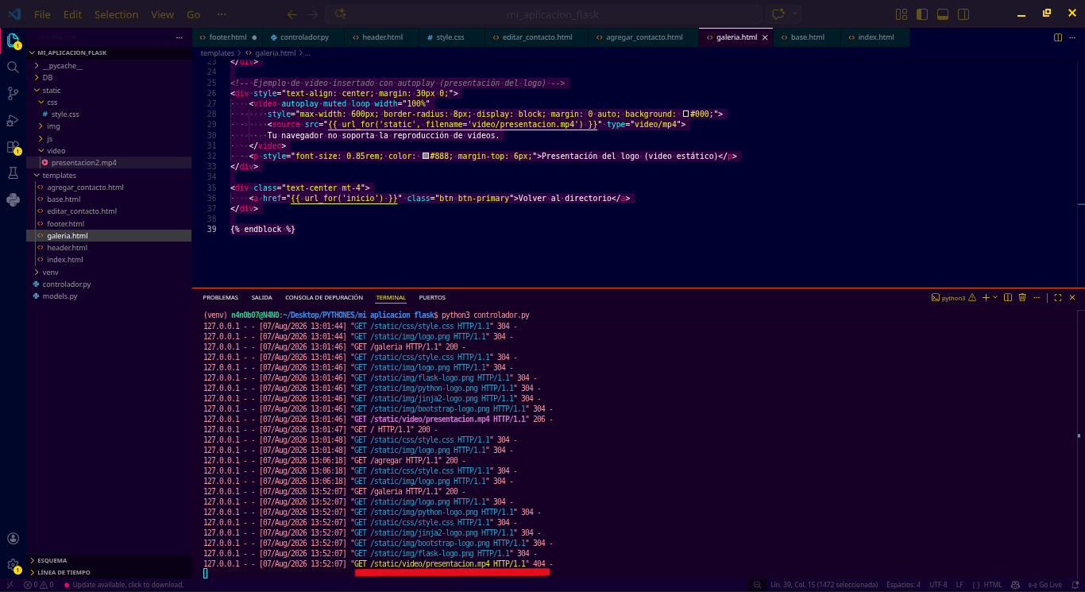
Task: Open the Go menu
Action: (194, 14)
